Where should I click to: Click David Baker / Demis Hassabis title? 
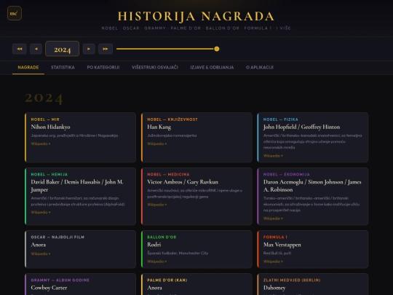point(77,186)
